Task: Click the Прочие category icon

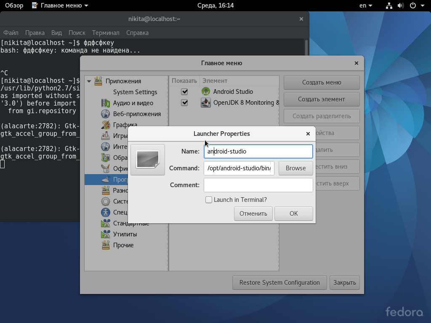Action: [x=105, y=245]
